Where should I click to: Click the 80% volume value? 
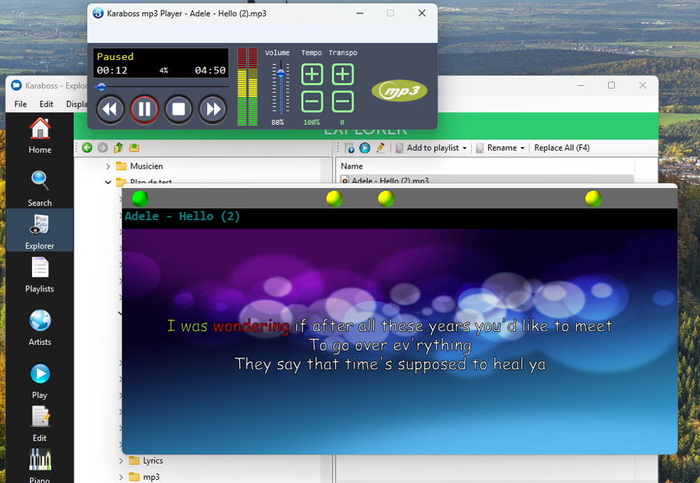click(x=277, y=122)
